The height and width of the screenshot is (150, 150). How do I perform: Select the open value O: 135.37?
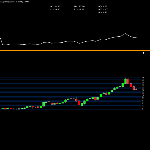click(x=55, y=6)
